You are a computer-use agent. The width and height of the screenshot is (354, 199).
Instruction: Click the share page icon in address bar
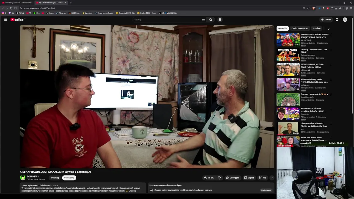click(x=308, y=8)
